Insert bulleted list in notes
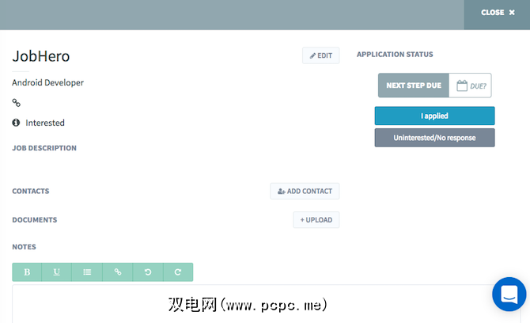 pos(87,272)
